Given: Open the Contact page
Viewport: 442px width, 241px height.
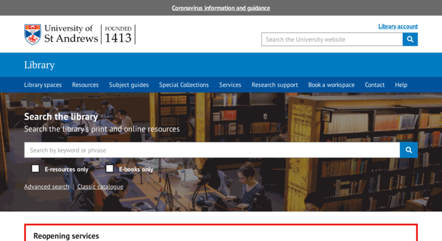Looking at the screenshot, I should click(375, 85).
